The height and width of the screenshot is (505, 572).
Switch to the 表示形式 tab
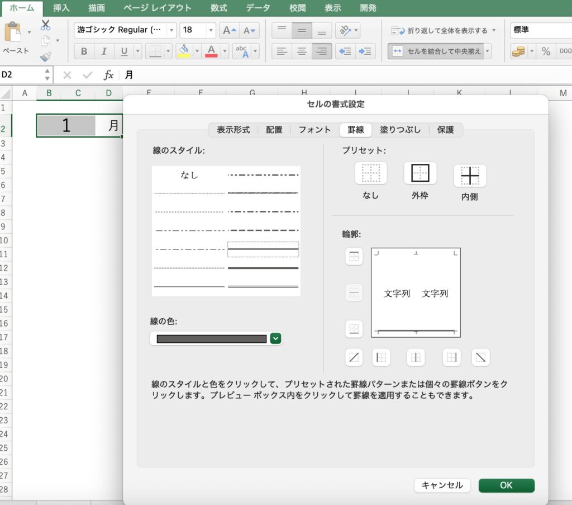click(x=233, y=130)
